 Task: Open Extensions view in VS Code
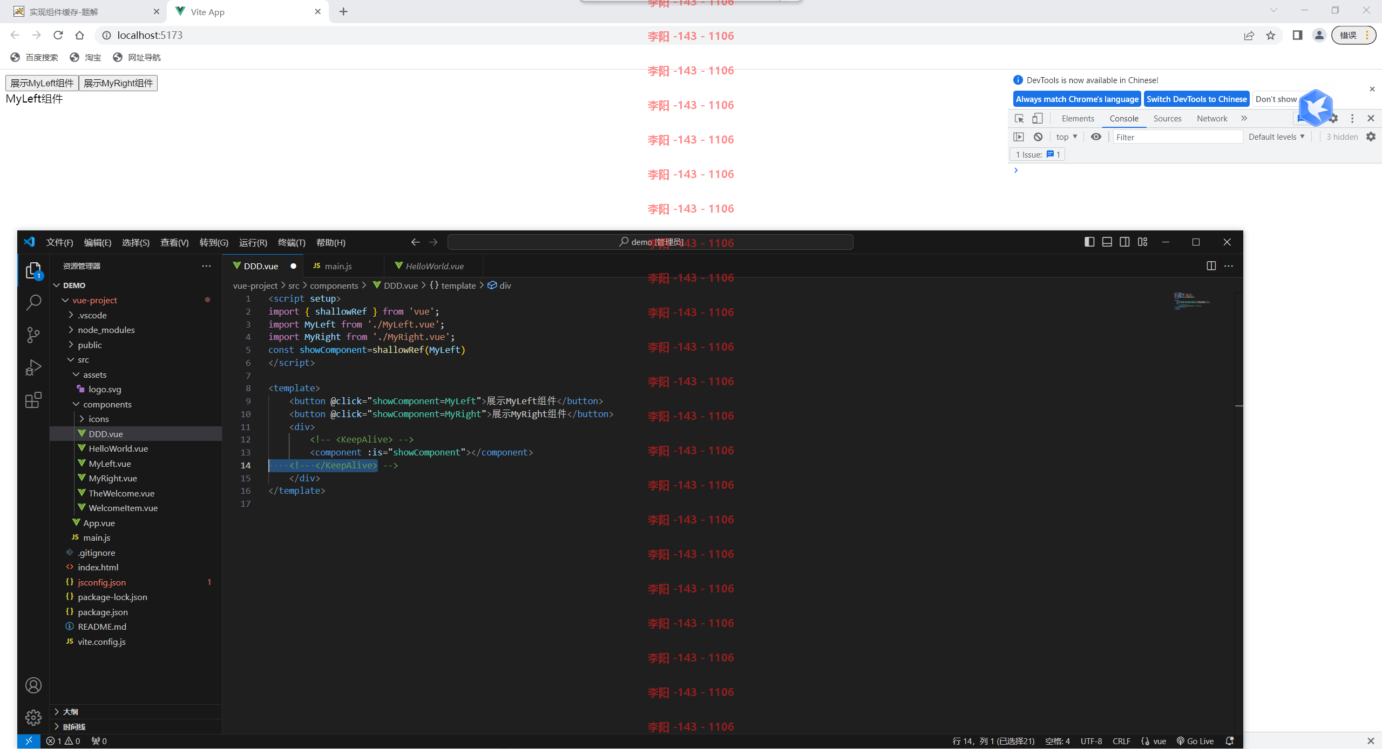(33, 400)
